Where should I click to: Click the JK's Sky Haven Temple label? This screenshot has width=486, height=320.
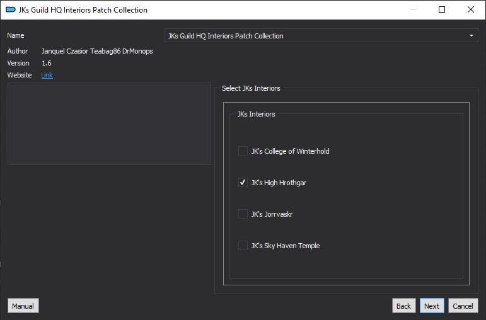(286, 245)
